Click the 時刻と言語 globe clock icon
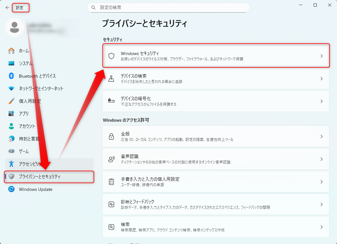 tap(11, 139)
